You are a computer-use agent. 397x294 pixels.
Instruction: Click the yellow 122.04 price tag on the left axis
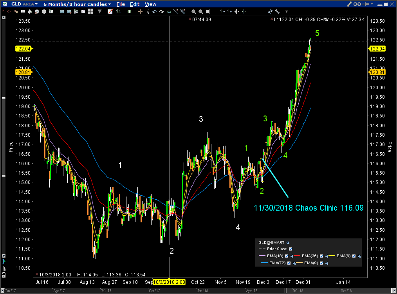pyautogui.click(x=23, y=49)
